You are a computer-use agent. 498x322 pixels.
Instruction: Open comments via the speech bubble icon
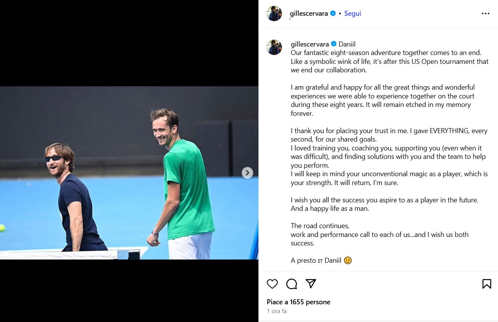pyautogui.click(x=292, y=284)
